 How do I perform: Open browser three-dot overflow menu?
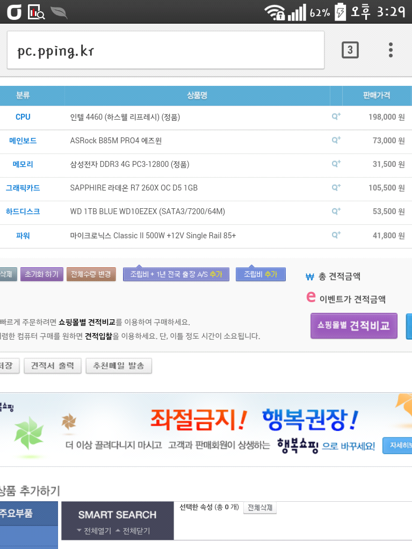(391, 50)
